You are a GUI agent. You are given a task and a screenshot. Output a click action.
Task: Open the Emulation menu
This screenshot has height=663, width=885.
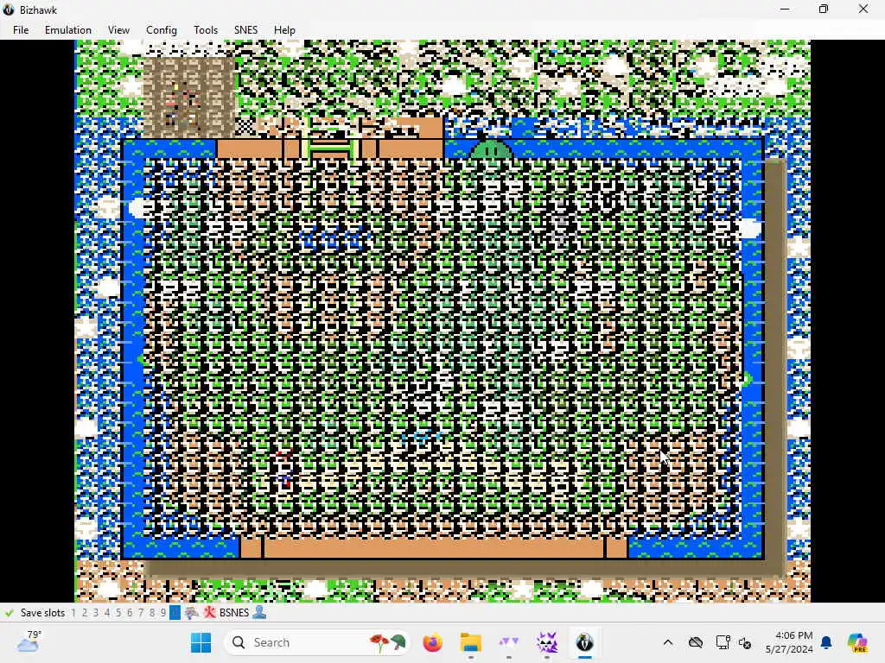67,30
